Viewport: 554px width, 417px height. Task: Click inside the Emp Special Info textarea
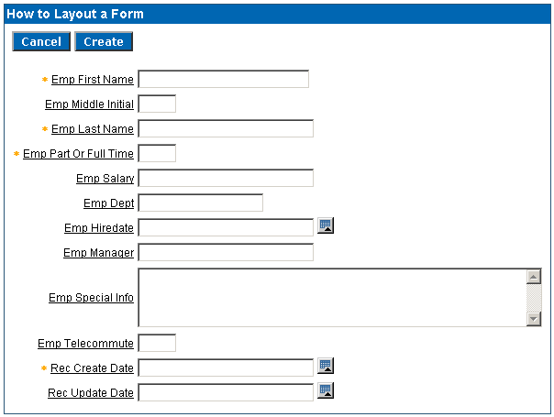point(332,297)
